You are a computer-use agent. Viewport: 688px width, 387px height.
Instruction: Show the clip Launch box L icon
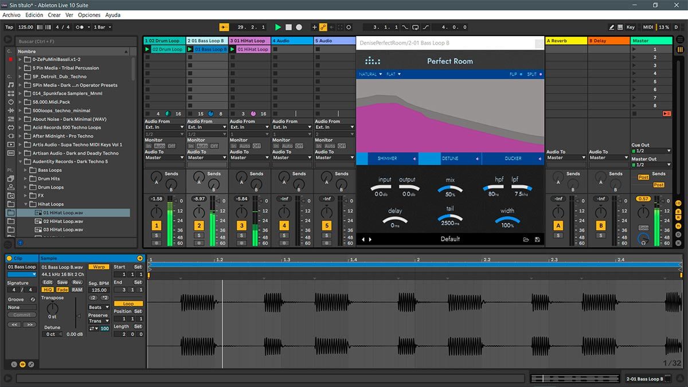pyautogui.click(x=14, y=364)
